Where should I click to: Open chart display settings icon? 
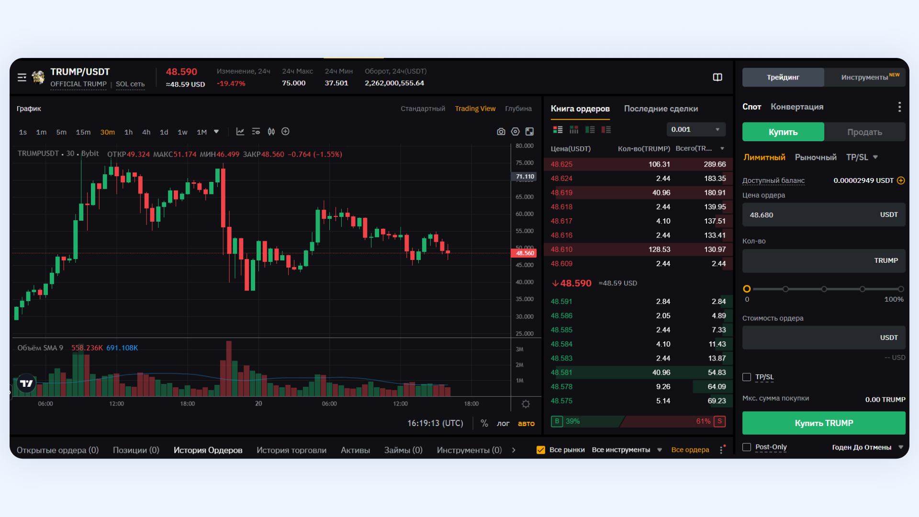click(x=256, y=132)
